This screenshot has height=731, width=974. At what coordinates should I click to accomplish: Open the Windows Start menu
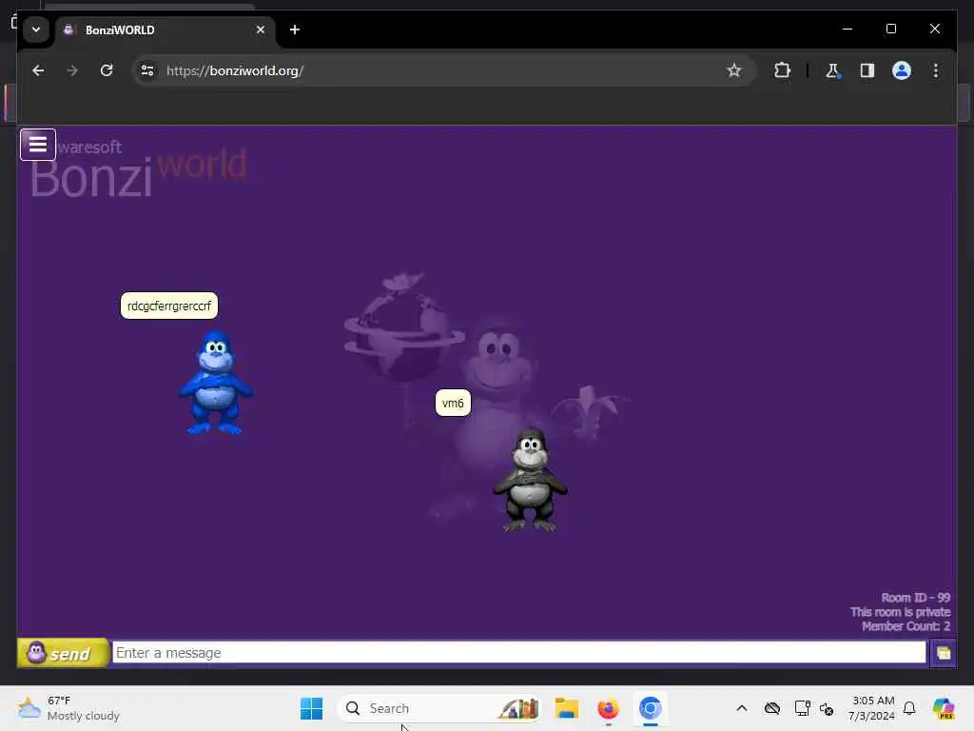311,708
